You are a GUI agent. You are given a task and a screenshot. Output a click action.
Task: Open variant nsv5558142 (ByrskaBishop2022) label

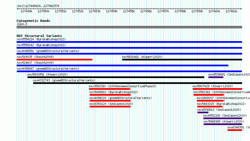(x=41, y=45)
